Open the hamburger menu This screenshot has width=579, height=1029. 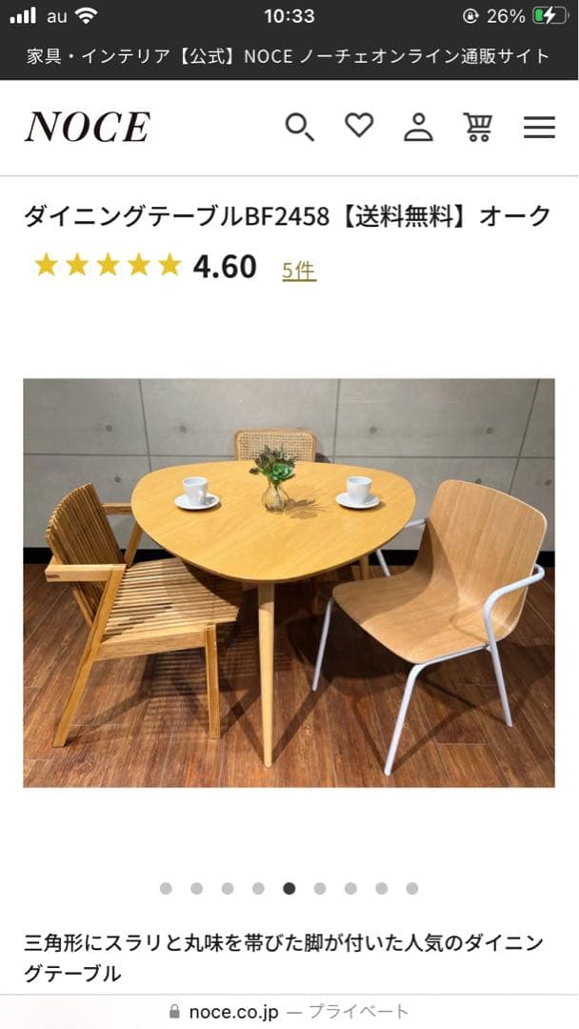point(539,127)
